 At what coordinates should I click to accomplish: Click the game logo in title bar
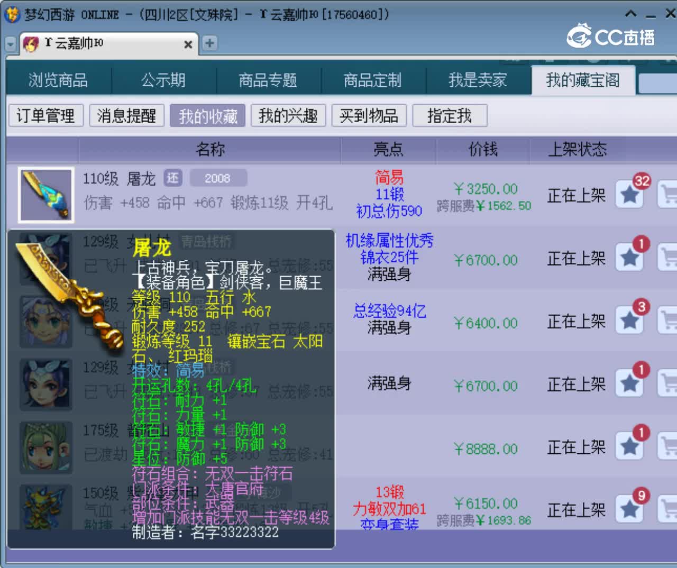[12, 14]
